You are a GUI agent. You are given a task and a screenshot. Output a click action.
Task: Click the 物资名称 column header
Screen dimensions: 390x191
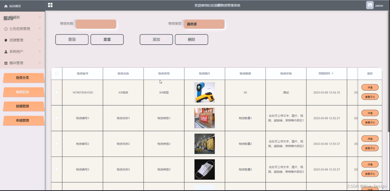click(123, 74)
